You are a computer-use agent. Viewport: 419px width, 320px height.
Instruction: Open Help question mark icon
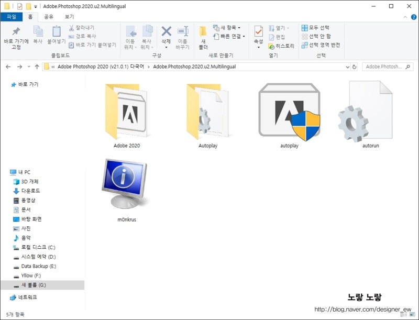tap(413, 17)
